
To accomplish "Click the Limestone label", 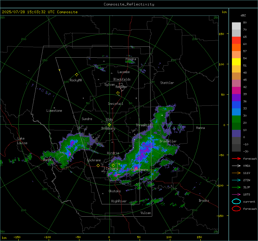I will [54, 111].
